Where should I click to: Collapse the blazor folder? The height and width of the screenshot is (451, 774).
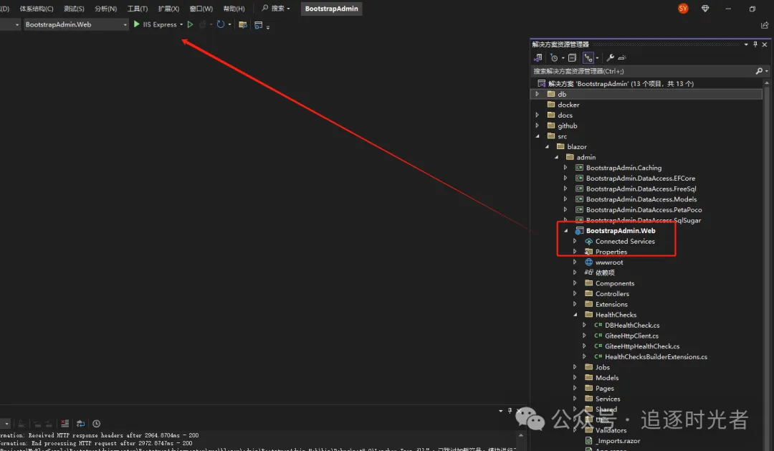[546, 147]
